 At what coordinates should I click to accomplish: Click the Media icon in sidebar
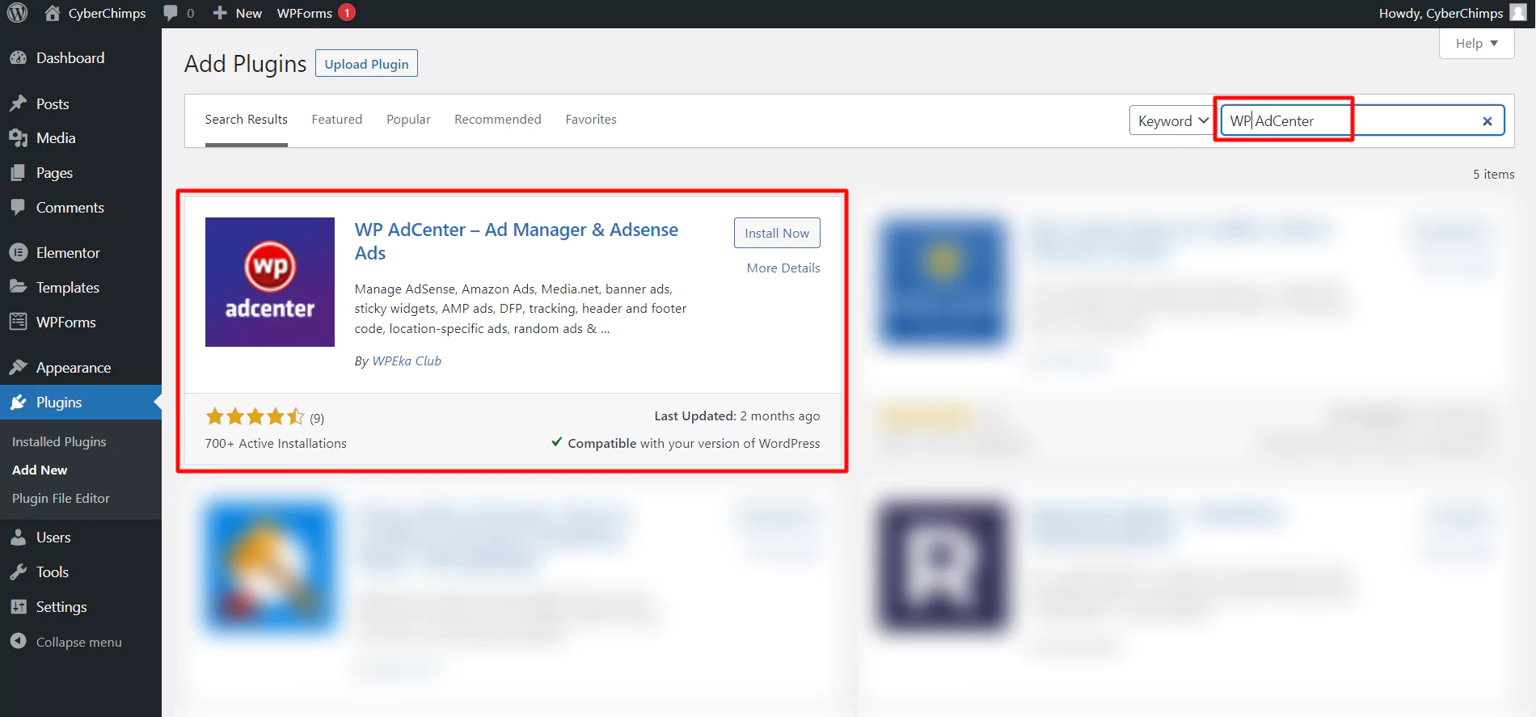pyautogui.click(x=18, y=138)
